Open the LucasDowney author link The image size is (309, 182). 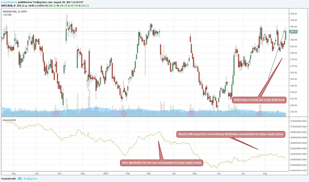tap(9, 2)
